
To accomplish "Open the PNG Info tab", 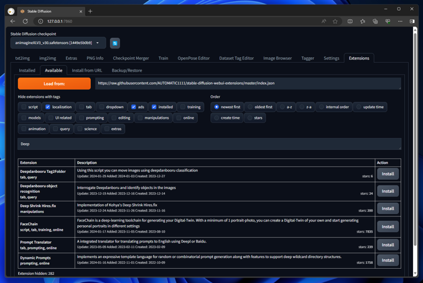I will click(x=95, y=58).
